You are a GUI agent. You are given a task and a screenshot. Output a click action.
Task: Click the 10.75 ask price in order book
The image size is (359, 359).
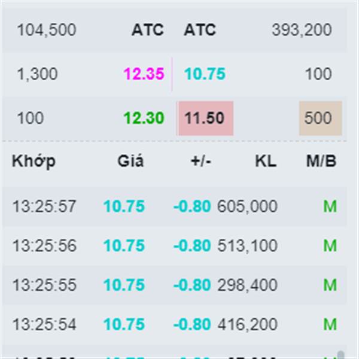tap(205, 74)
